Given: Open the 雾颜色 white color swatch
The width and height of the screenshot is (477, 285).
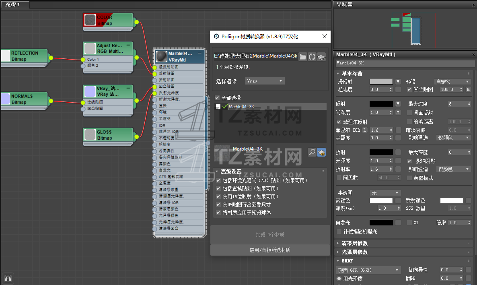Looking at the screenshot, I should [381, 200].
